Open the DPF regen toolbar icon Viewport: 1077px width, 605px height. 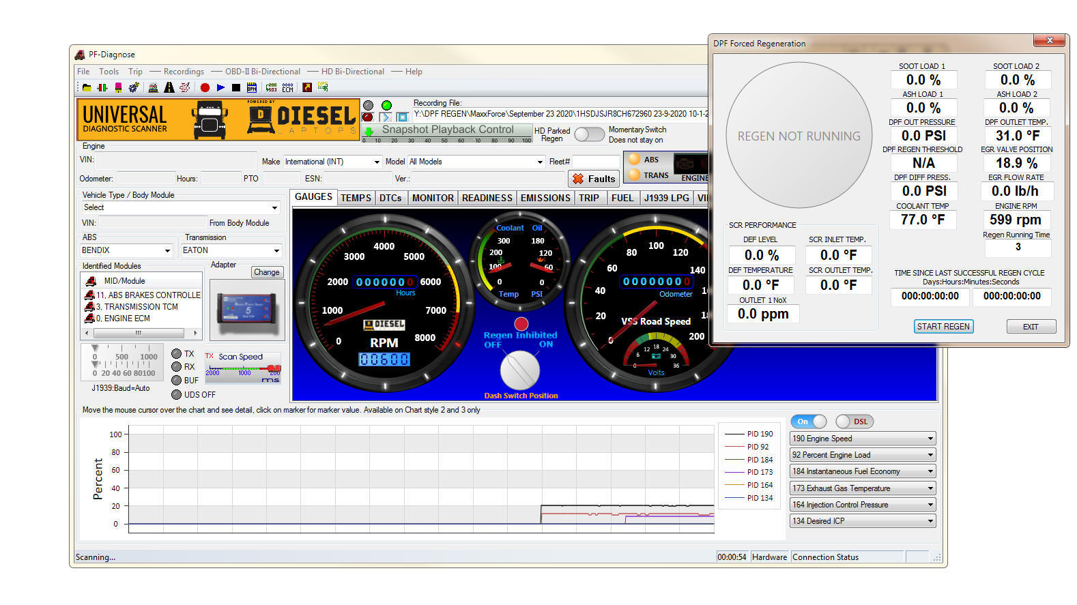(x=323, y=87)
